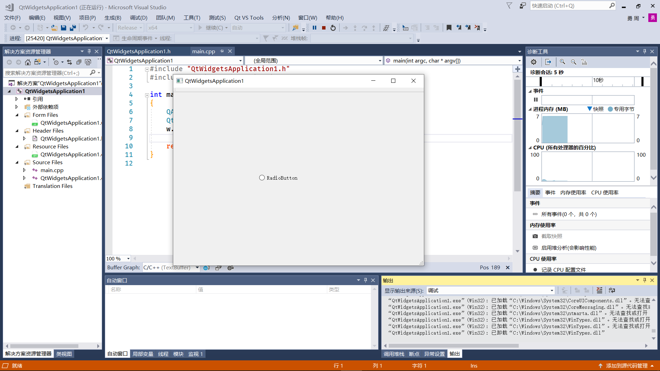Click 所有事件 link in events section
This screenshot has height=371, width=660.
coord(569,214)
